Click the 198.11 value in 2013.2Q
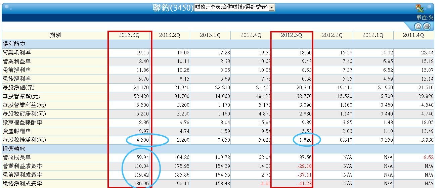The width and height of the screenshot is (441, 188). (x=182, y=183)
